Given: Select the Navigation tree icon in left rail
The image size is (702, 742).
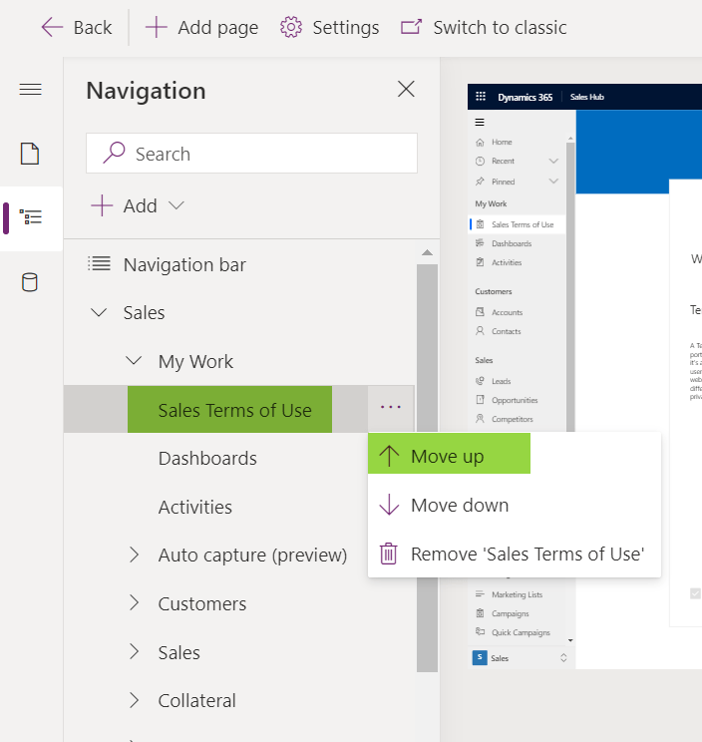Looking at the screenshot, I should 30,217.
